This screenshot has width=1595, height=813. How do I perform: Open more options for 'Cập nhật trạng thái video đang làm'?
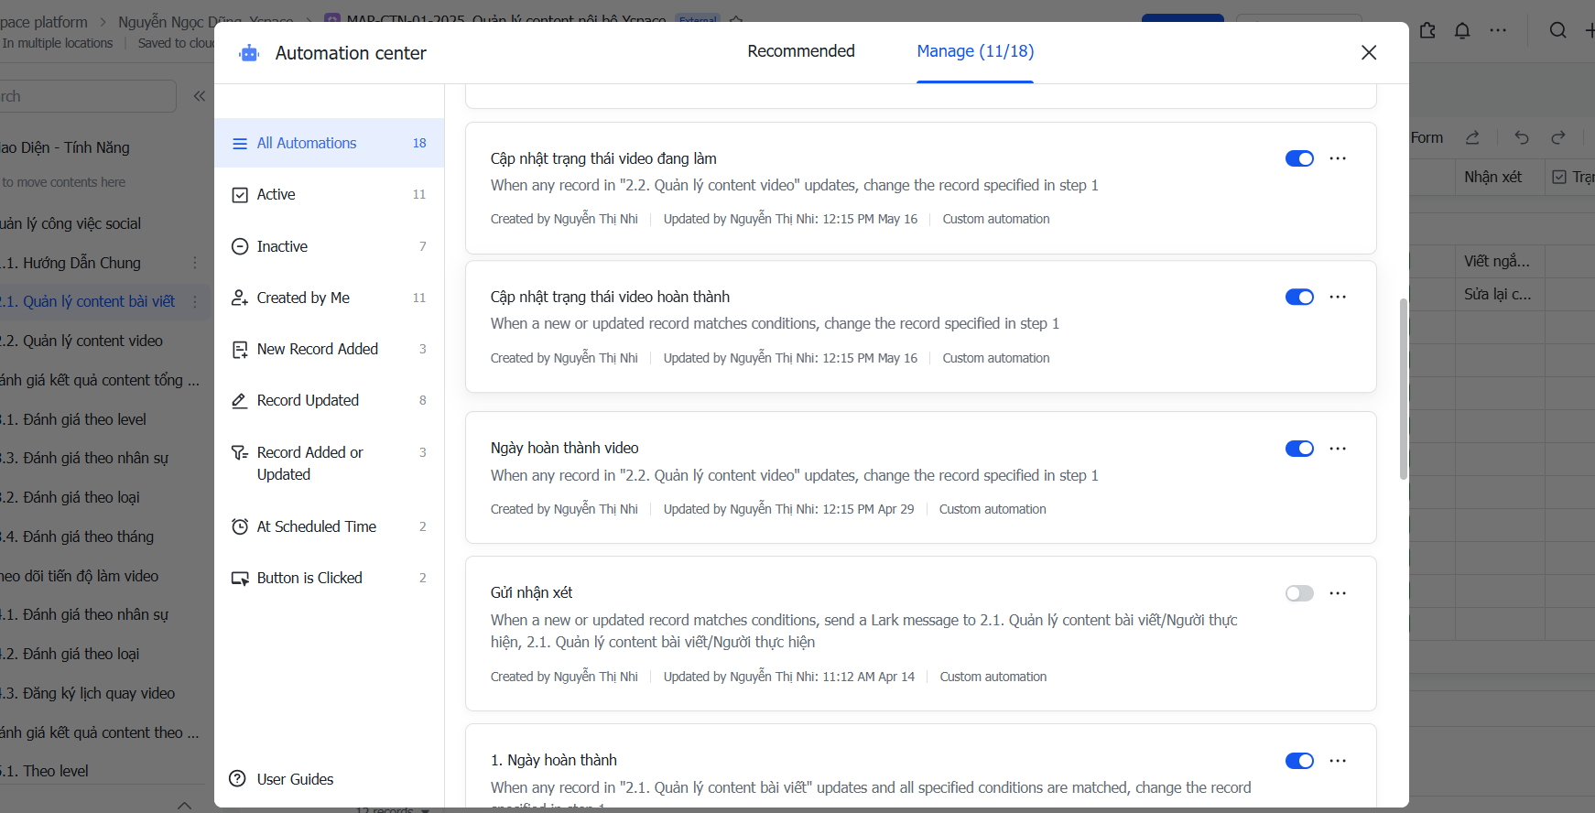click(1338, 158)
